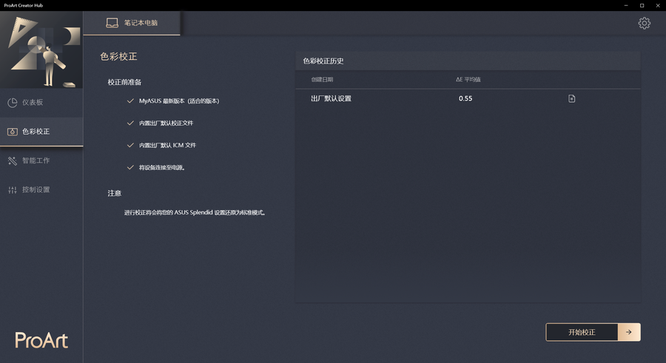
Task: Click checkmark beside MyASUS 最新版本
Action: [130, 101]
